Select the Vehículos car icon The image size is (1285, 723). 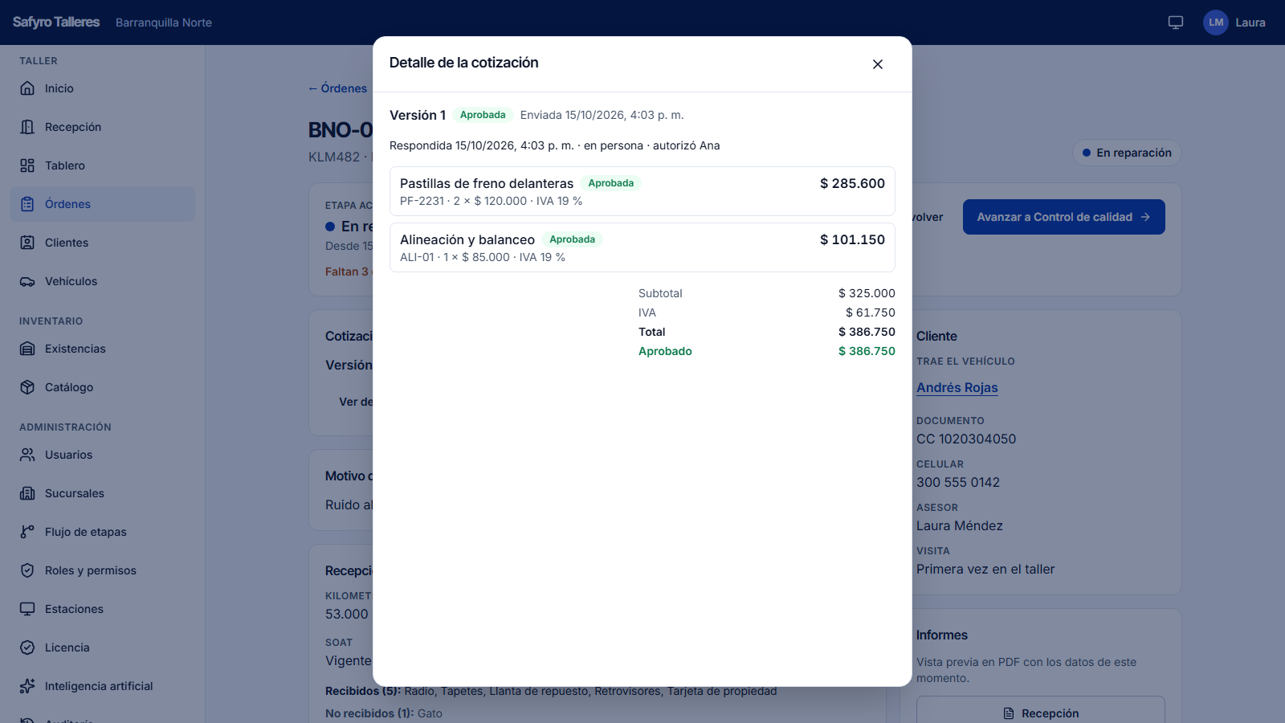(27, 281)
